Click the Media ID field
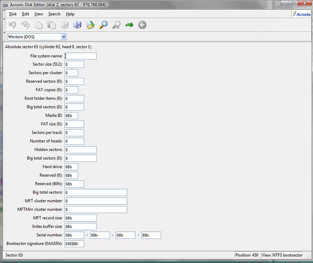The width and height of the screenshot is (313, 263). tap(71, 115)
